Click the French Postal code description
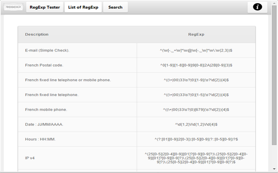 click(44, 65)
